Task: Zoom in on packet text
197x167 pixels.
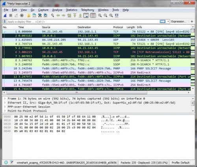Action: coord(100,16)
